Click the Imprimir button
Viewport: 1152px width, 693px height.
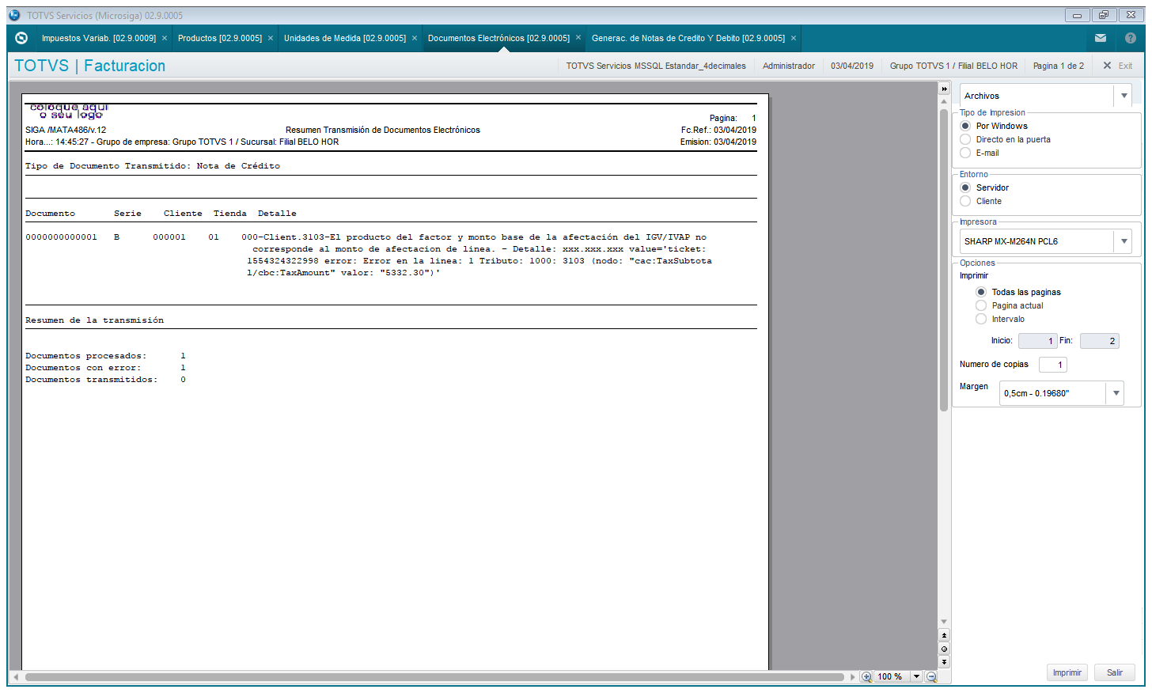[1067, 672]
